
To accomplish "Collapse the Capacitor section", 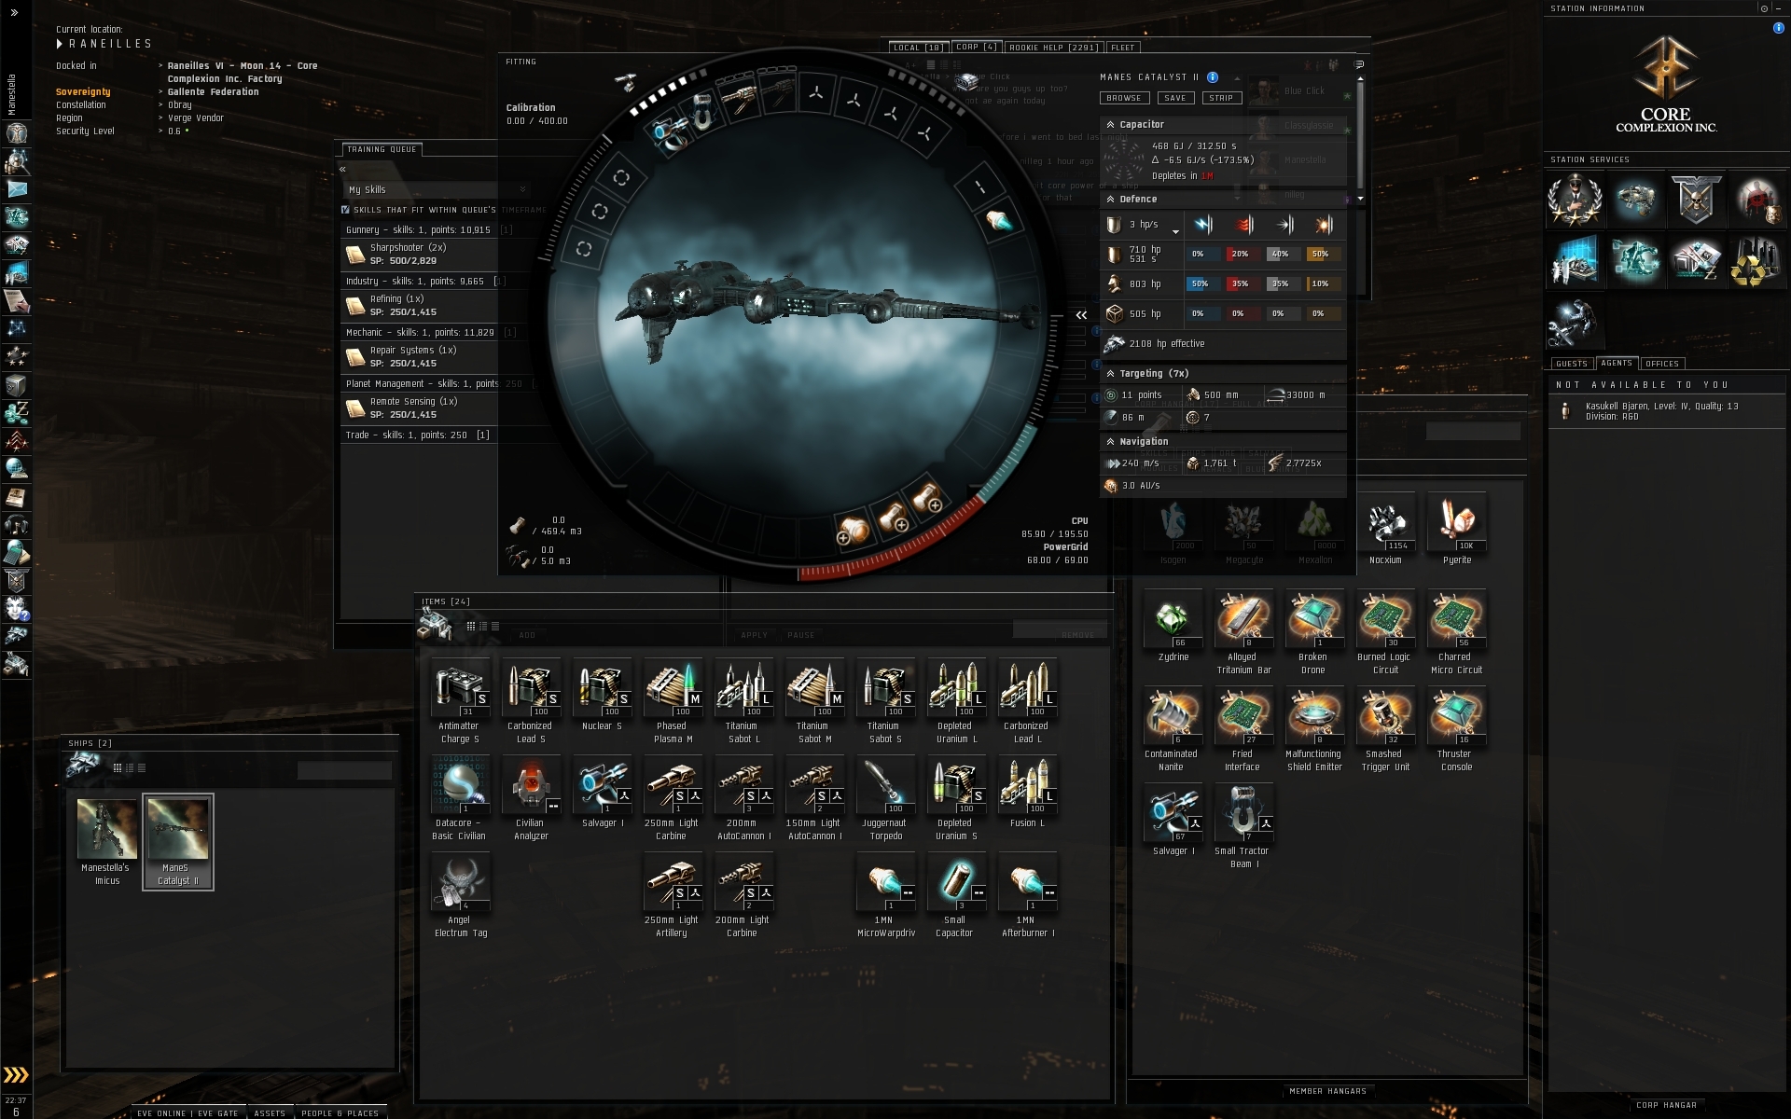I will [1110, 124].
